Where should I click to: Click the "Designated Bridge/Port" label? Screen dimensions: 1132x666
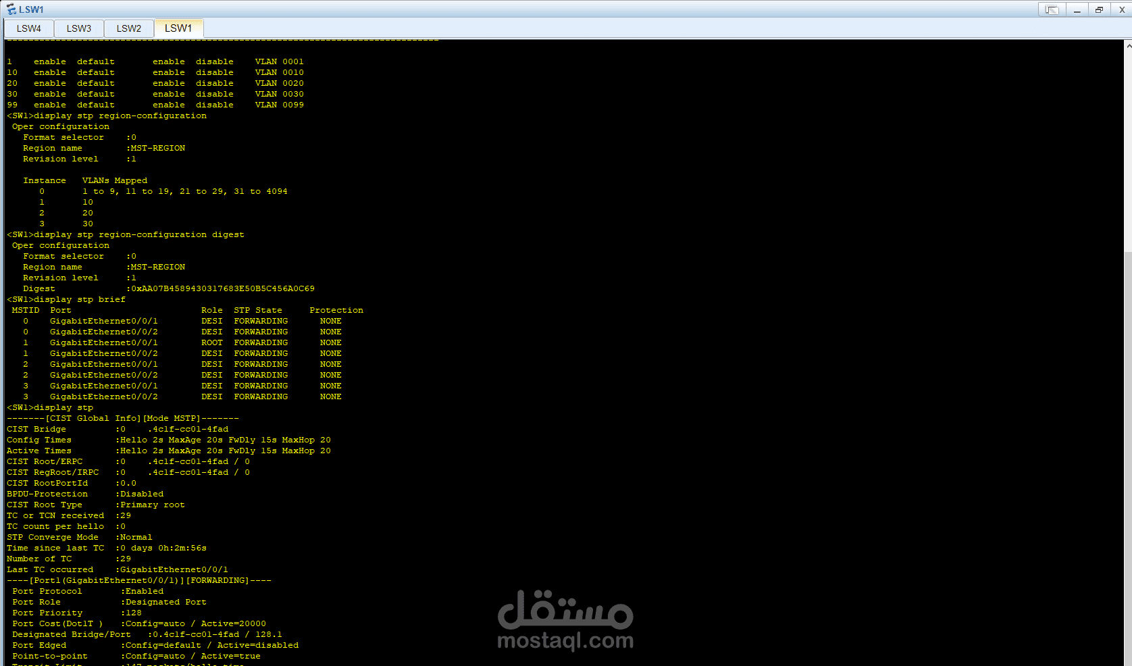click(x=72, y=634)
